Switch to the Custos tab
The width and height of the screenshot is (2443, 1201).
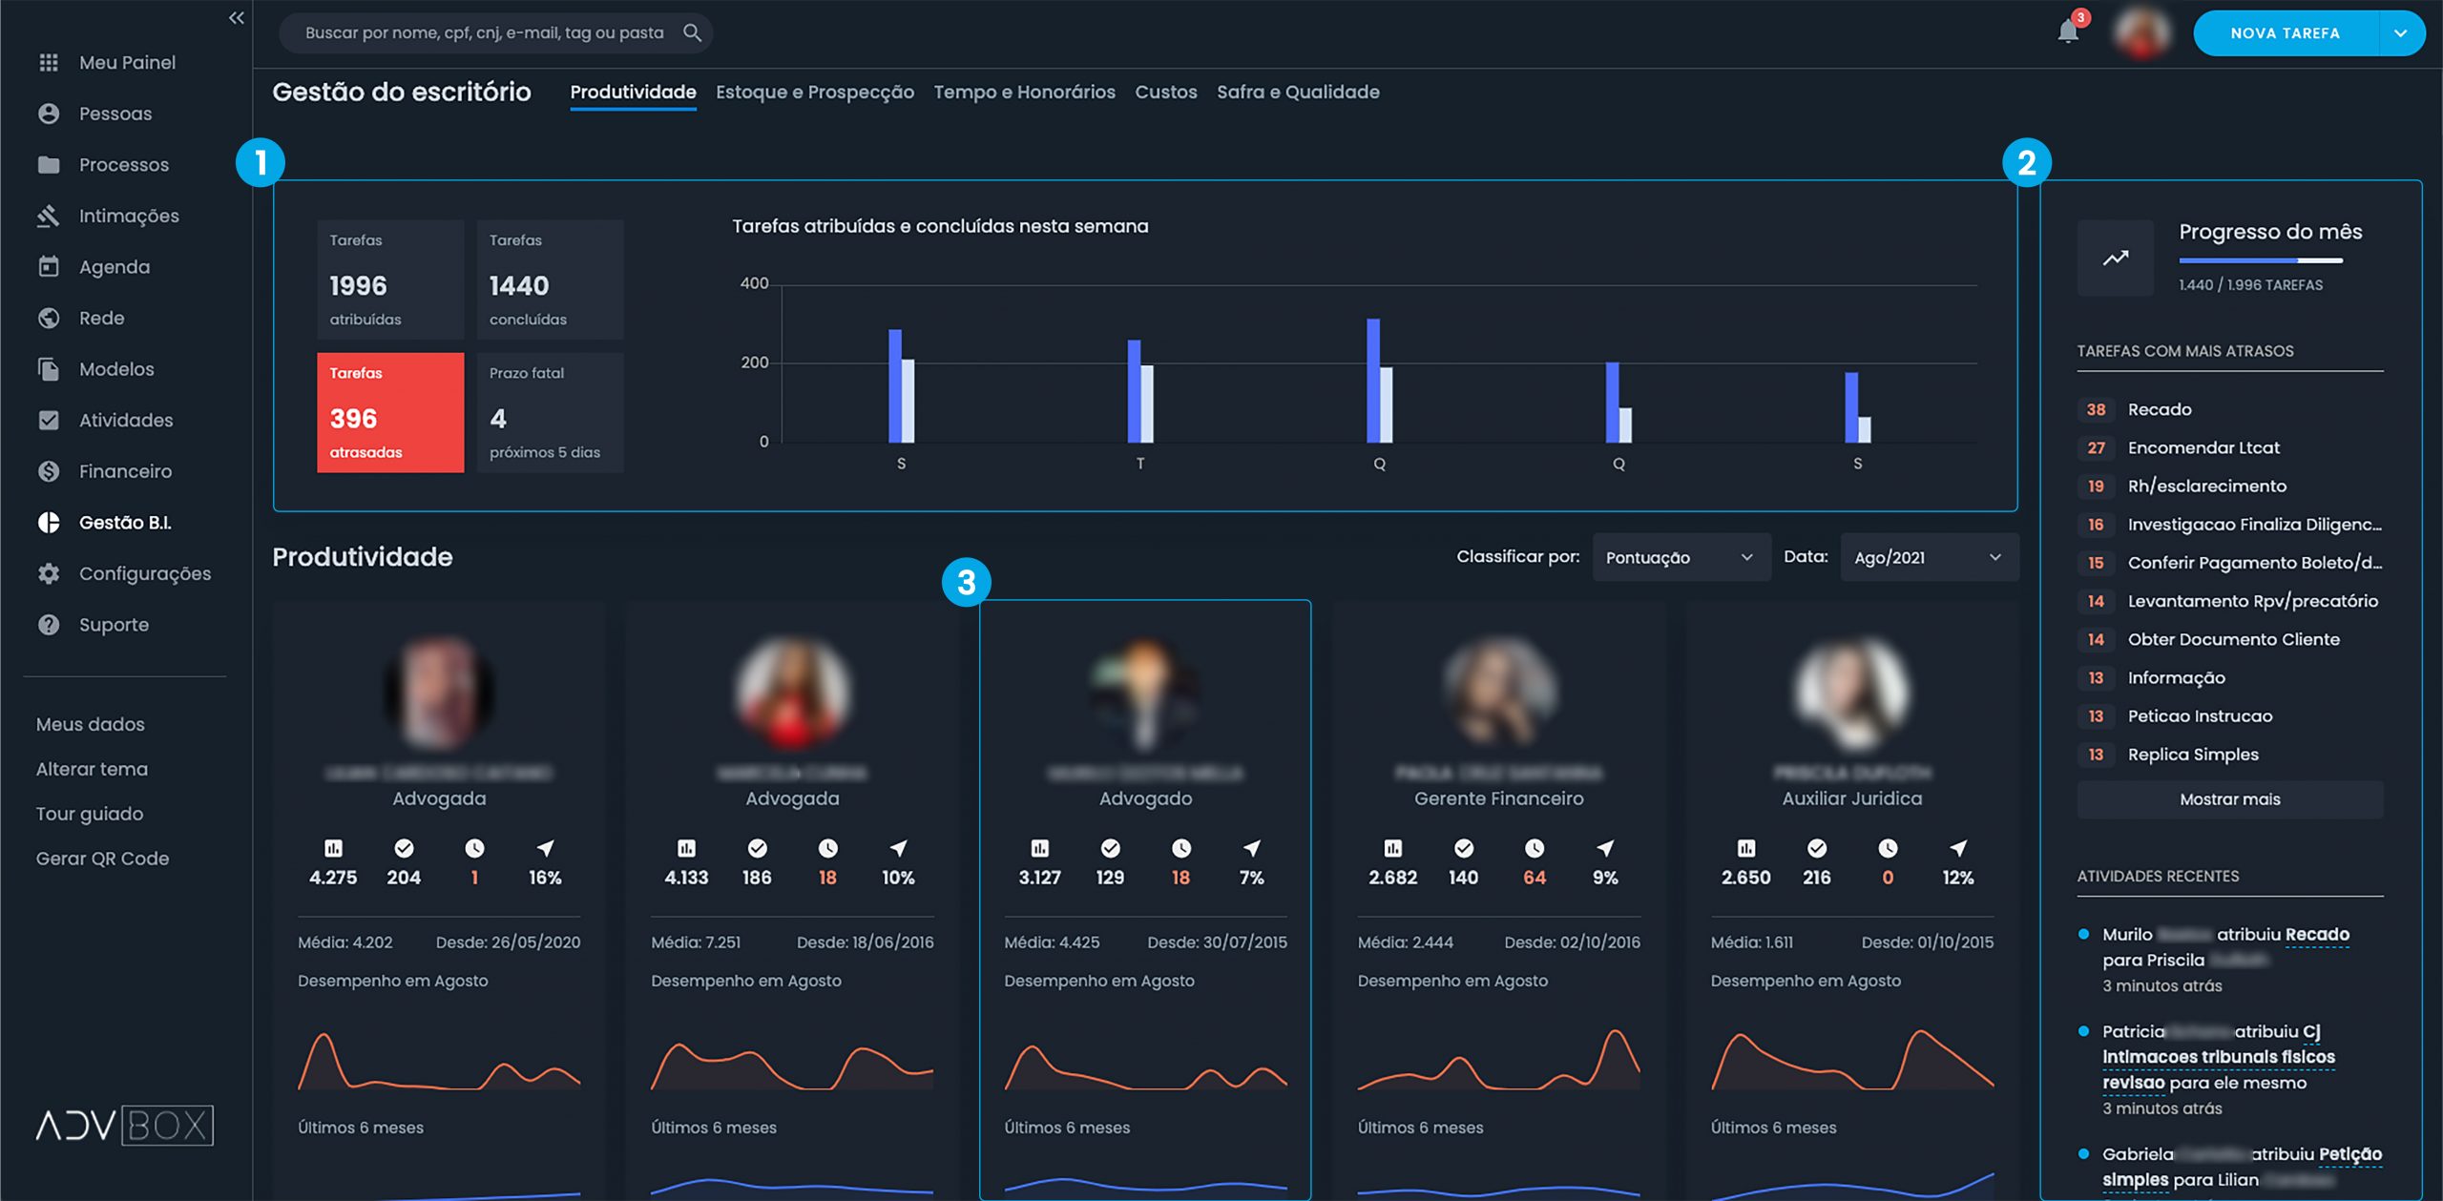click(x=1165, y=92)
